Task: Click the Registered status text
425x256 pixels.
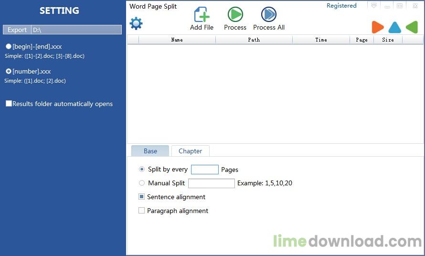Action: click(341, 6)
